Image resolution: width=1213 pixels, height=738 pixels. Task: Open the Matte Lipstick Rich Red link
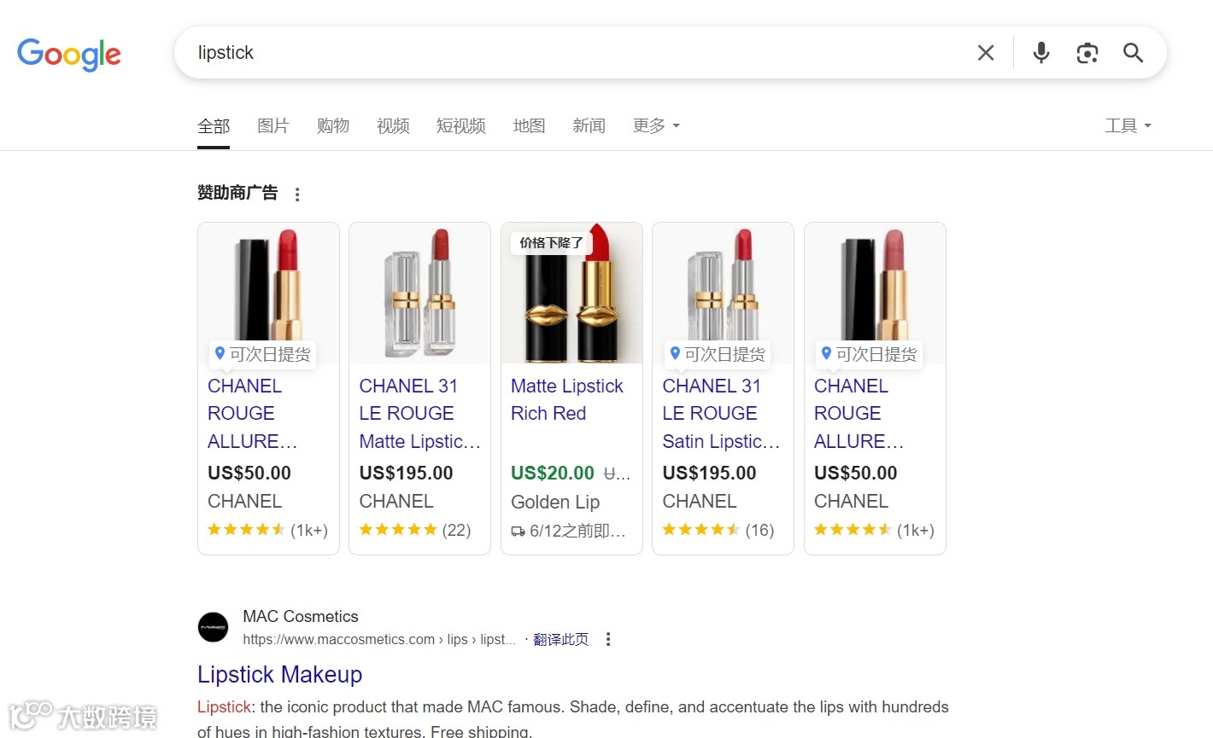(x=567, y=400)
